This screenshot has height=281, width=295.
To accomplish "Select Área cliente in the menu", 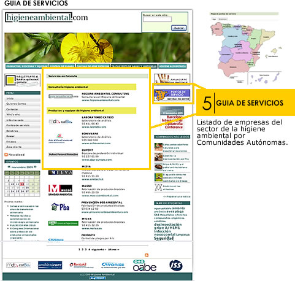I will pyautogui.click(x=22, y=147).
